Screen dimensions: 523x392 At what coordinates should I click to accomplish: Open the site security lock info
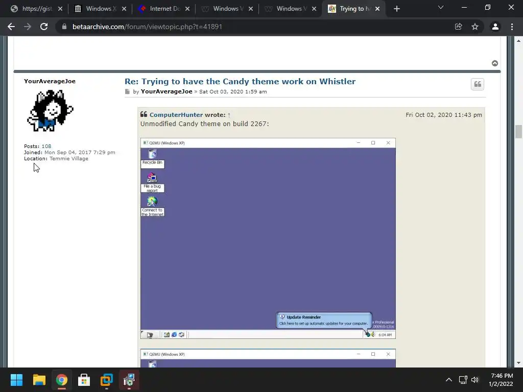(x=64, y=27)
